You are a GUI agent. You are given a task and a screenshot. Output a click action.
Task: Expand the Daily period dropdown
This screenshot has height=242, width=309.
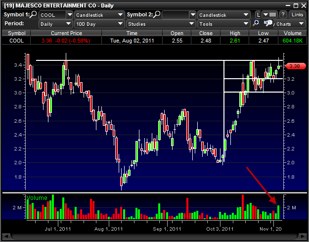[53, 23]
